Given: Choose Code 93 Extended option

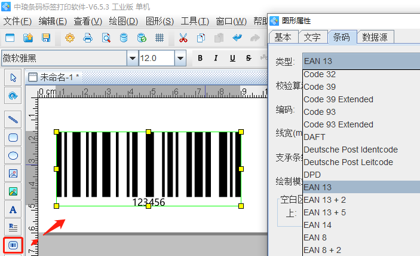Looking at the screenshot, I should 361,124.
